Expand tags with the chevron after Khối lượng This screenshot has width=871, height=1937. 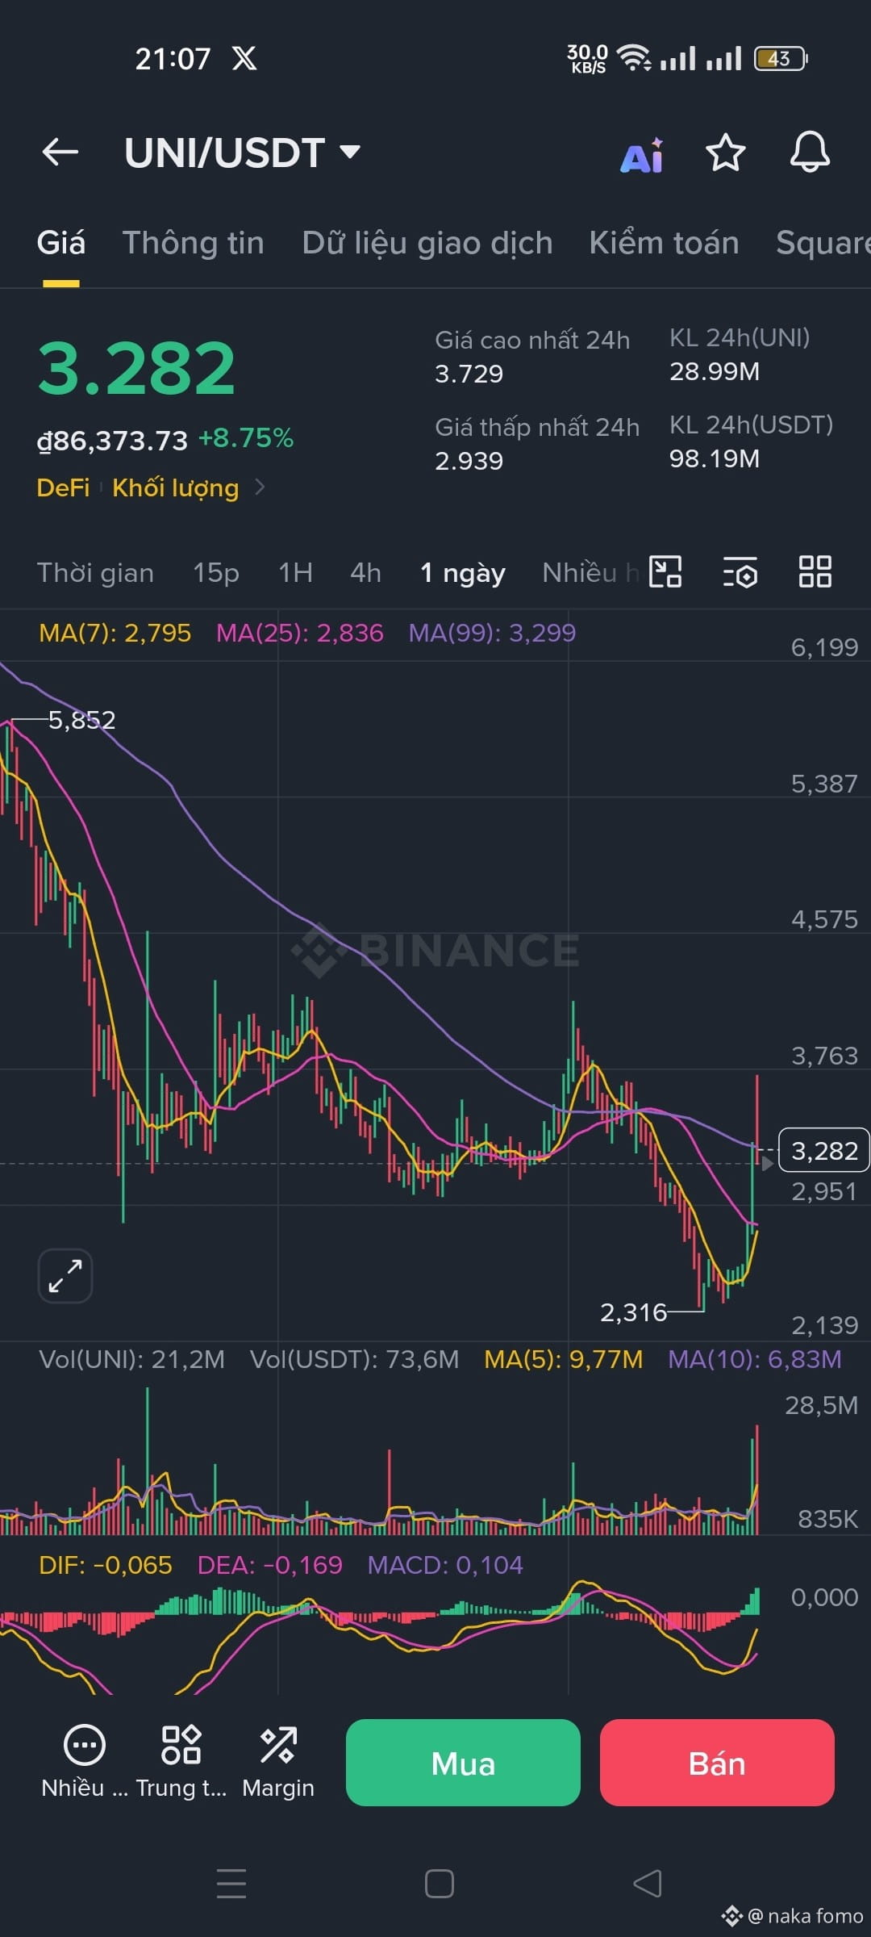(x=260, y=487)
